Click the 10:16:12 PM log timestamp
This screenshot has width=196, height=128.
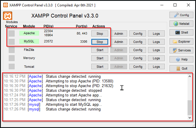click(x=15, y=76)
